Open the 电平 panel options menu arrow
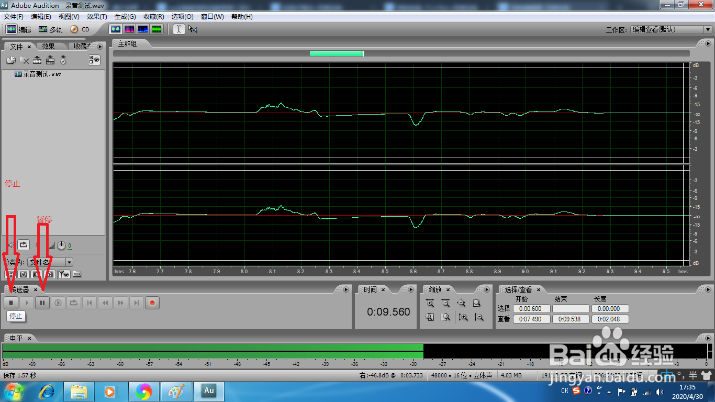This screenshot has width=715, height=402. pyautogui.click(x=708, y=338)
